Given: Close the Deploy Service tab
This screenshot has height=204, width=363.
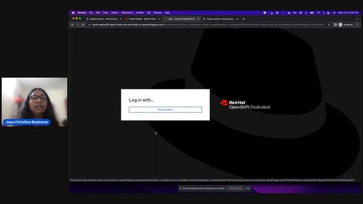Looking at the screenshot, I should 120,19.
